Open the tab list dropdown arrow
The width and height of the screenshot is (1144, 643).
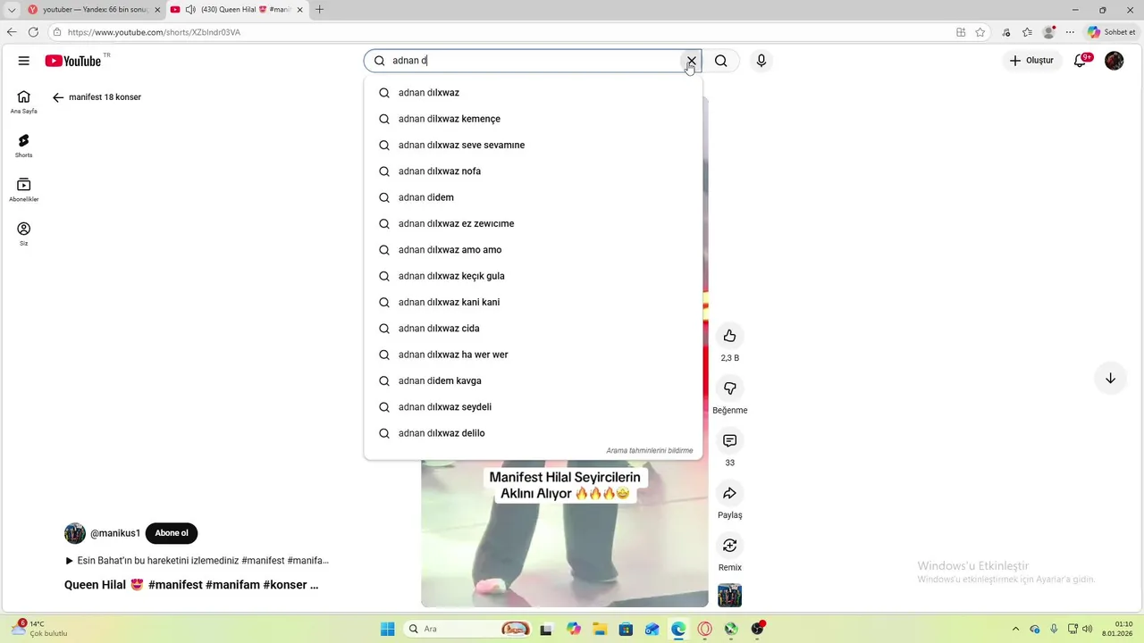pyautogui.click(x=12, y=10)
